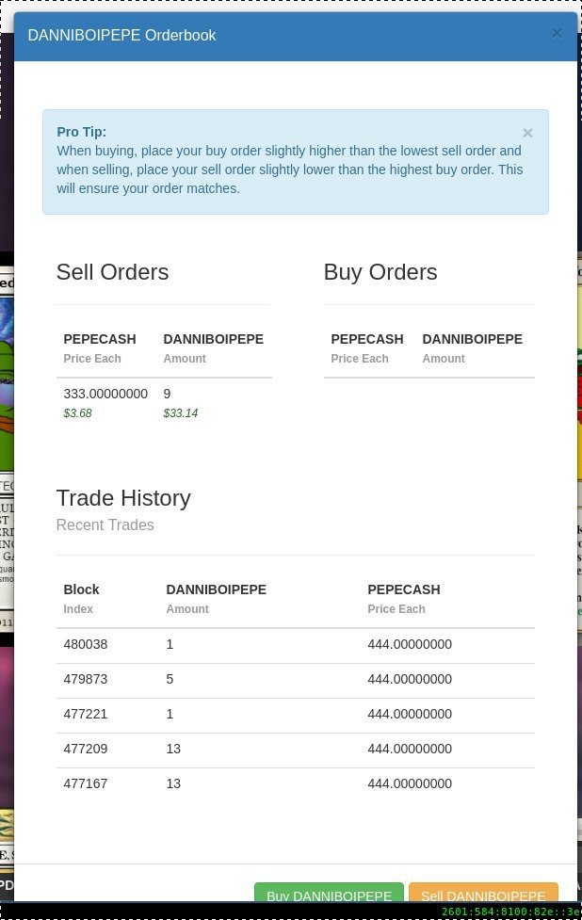Click the sell order amount 9

[x=168, y=394]
